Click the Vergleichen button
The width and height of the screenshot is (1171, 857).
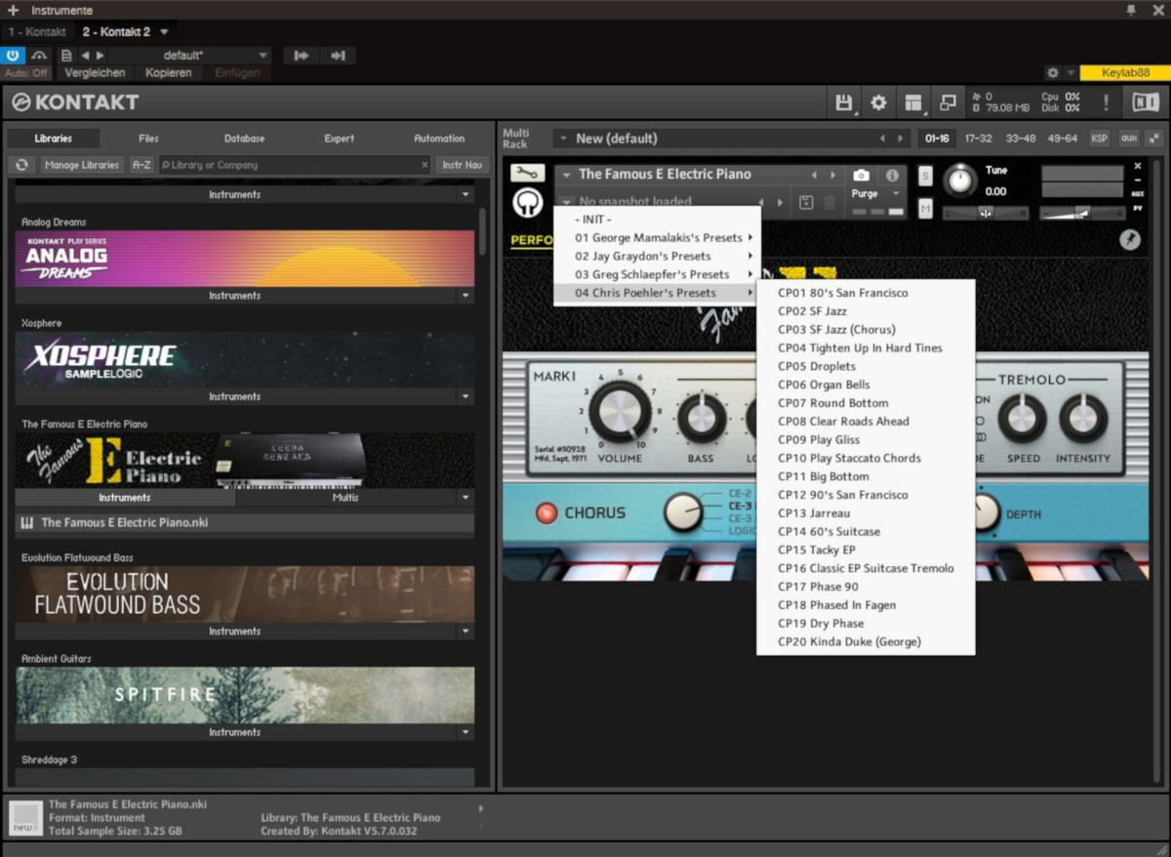coord(95,73)
